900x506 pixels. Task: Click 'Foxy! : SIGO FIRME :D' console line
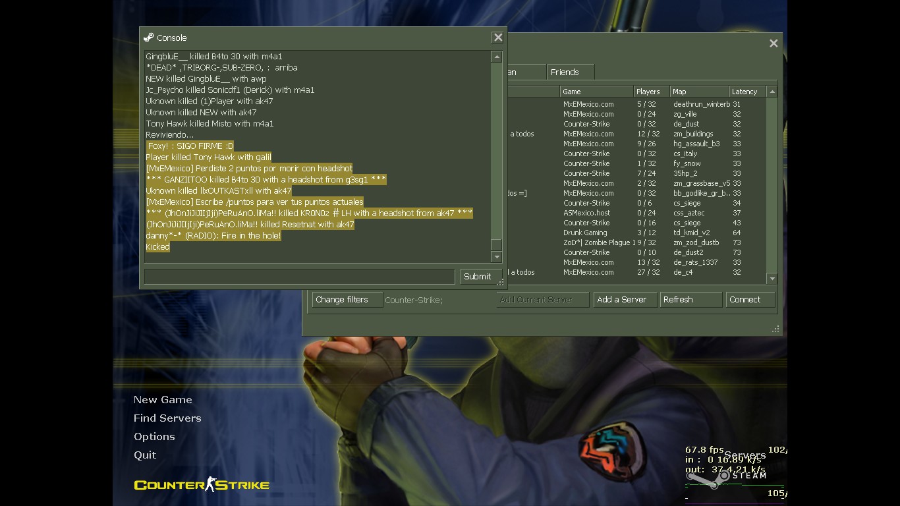[x=190, y=146]
